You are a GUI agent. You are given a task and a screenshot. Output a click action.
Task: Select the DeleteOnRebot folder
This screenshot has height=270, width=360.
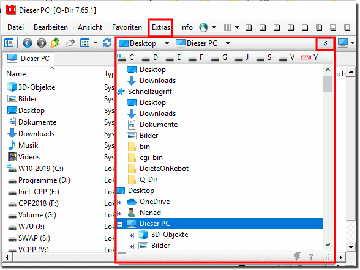[x=164, y=169]
